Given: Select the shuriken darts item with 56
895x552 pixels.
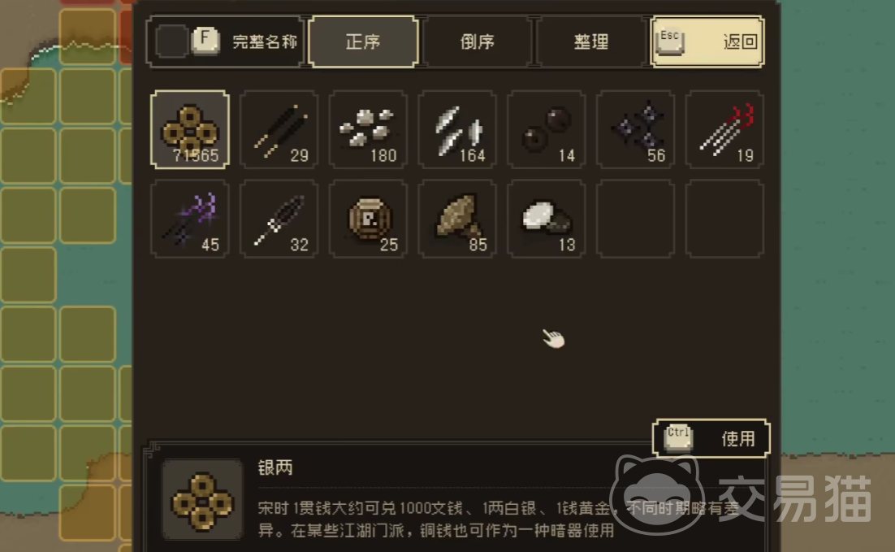Looking at the screenshot, I should [635, 130].
